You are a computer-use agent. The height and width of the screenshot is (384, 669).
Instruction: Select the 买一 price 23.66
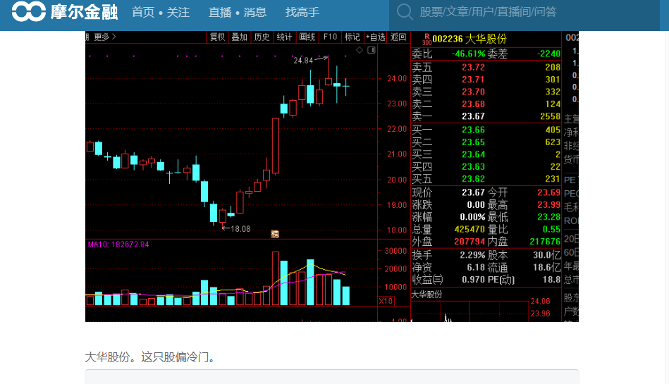tap(473, 130)
